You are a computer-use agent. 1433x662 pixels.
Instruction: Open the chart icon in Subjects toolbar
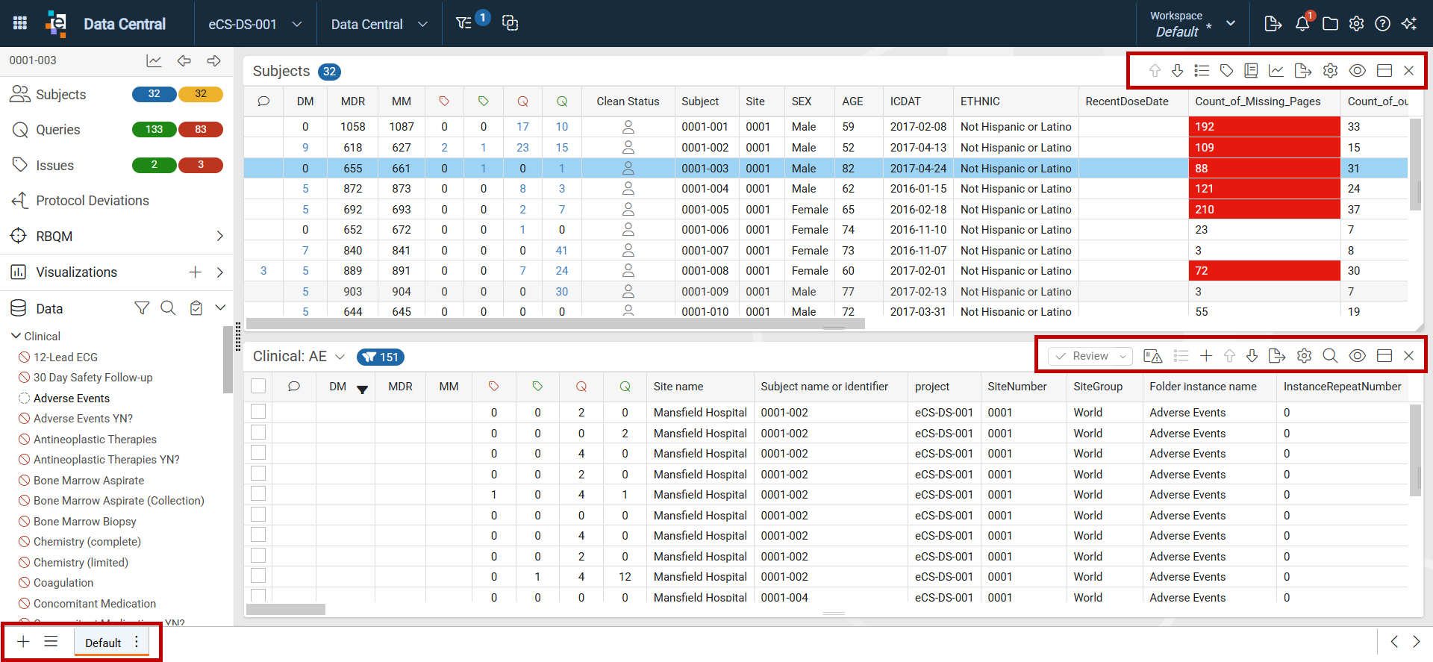point(1276,70)
